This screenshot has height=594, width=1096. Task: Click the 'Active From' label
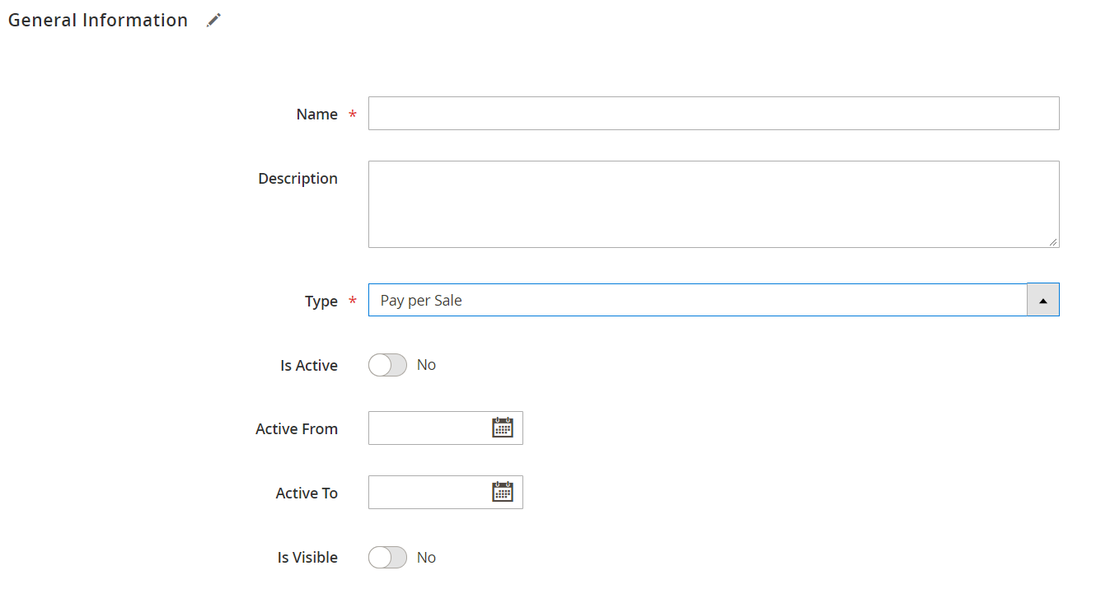pos(297,429)
